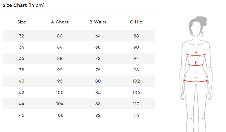Select size 36 in size column
This screenshot has width=226, height=132.
click(21, 59)
